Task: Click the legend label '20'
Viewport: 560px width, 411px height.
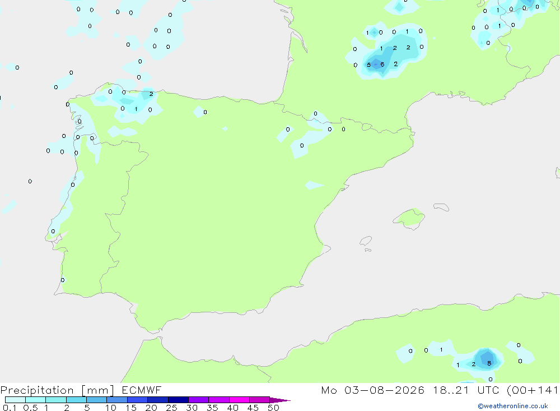Action: click(x=151, y=408)
